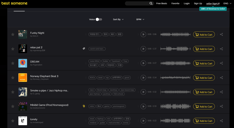Share the relax pat 2 track
Viewport: 234px width, 128px height.
[221, 49]
